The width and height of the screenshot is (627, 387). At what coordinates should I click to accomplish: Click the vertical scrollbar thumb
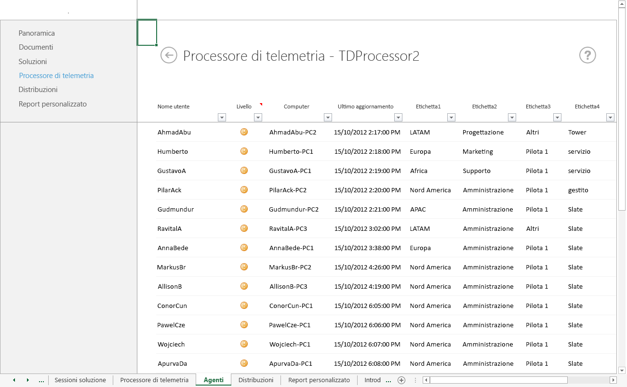[622, 109]
